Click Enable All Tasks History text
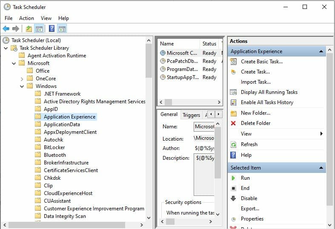Screen dimensions: 335x229 267,102
